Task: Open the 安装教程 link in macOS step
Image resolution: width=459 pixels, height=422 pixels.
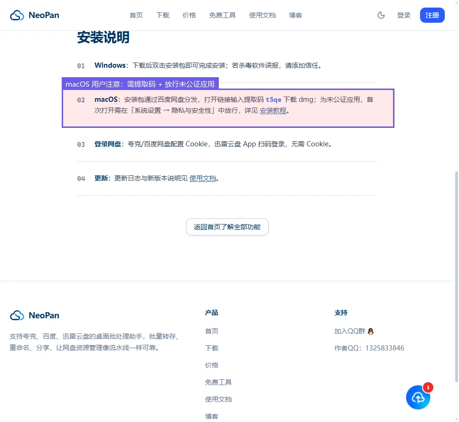Action: click(273, 111)
